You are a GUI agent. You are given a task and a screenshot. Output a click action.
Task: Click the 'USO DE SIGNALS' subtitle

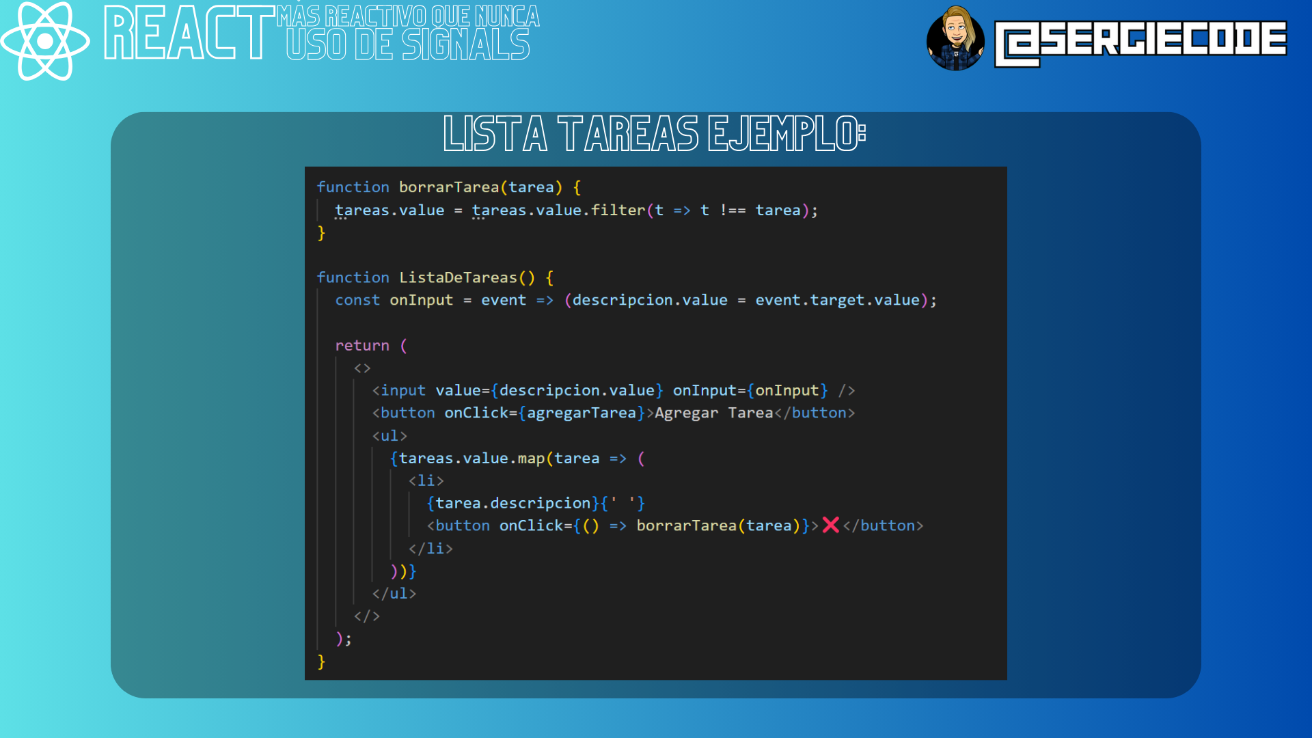point(408,45)
